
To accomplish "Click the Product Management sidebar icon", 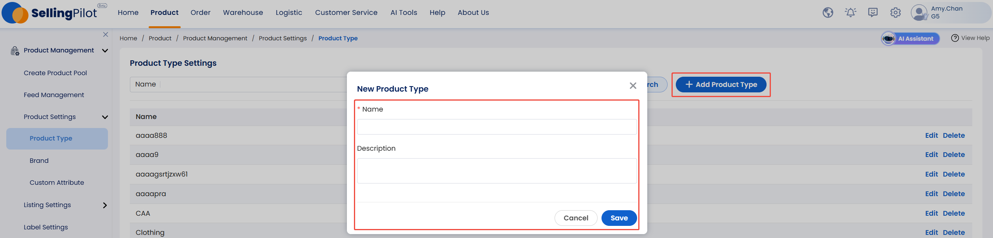I will click(x=15, y=50).
